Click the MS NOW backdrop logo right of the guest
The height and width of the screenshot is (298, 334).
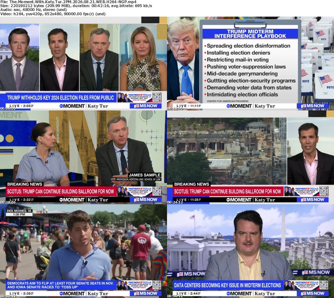click(316, 272)
